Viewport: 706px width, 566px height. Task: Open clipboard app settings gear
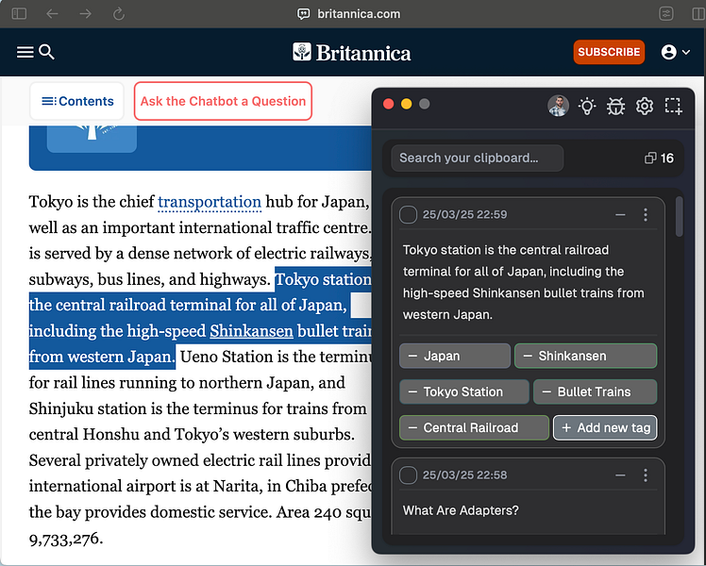[x=645, y=106]
